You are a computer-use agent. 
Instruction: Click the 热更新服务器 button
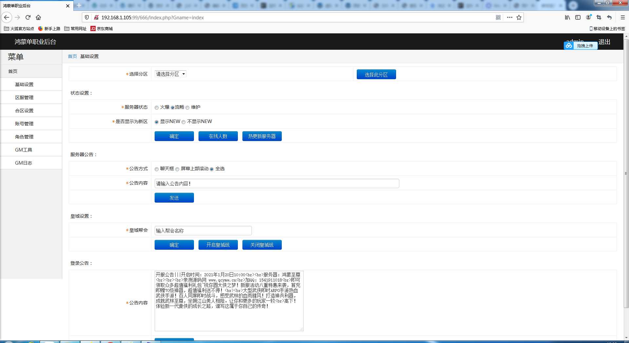tap(262, 136)
